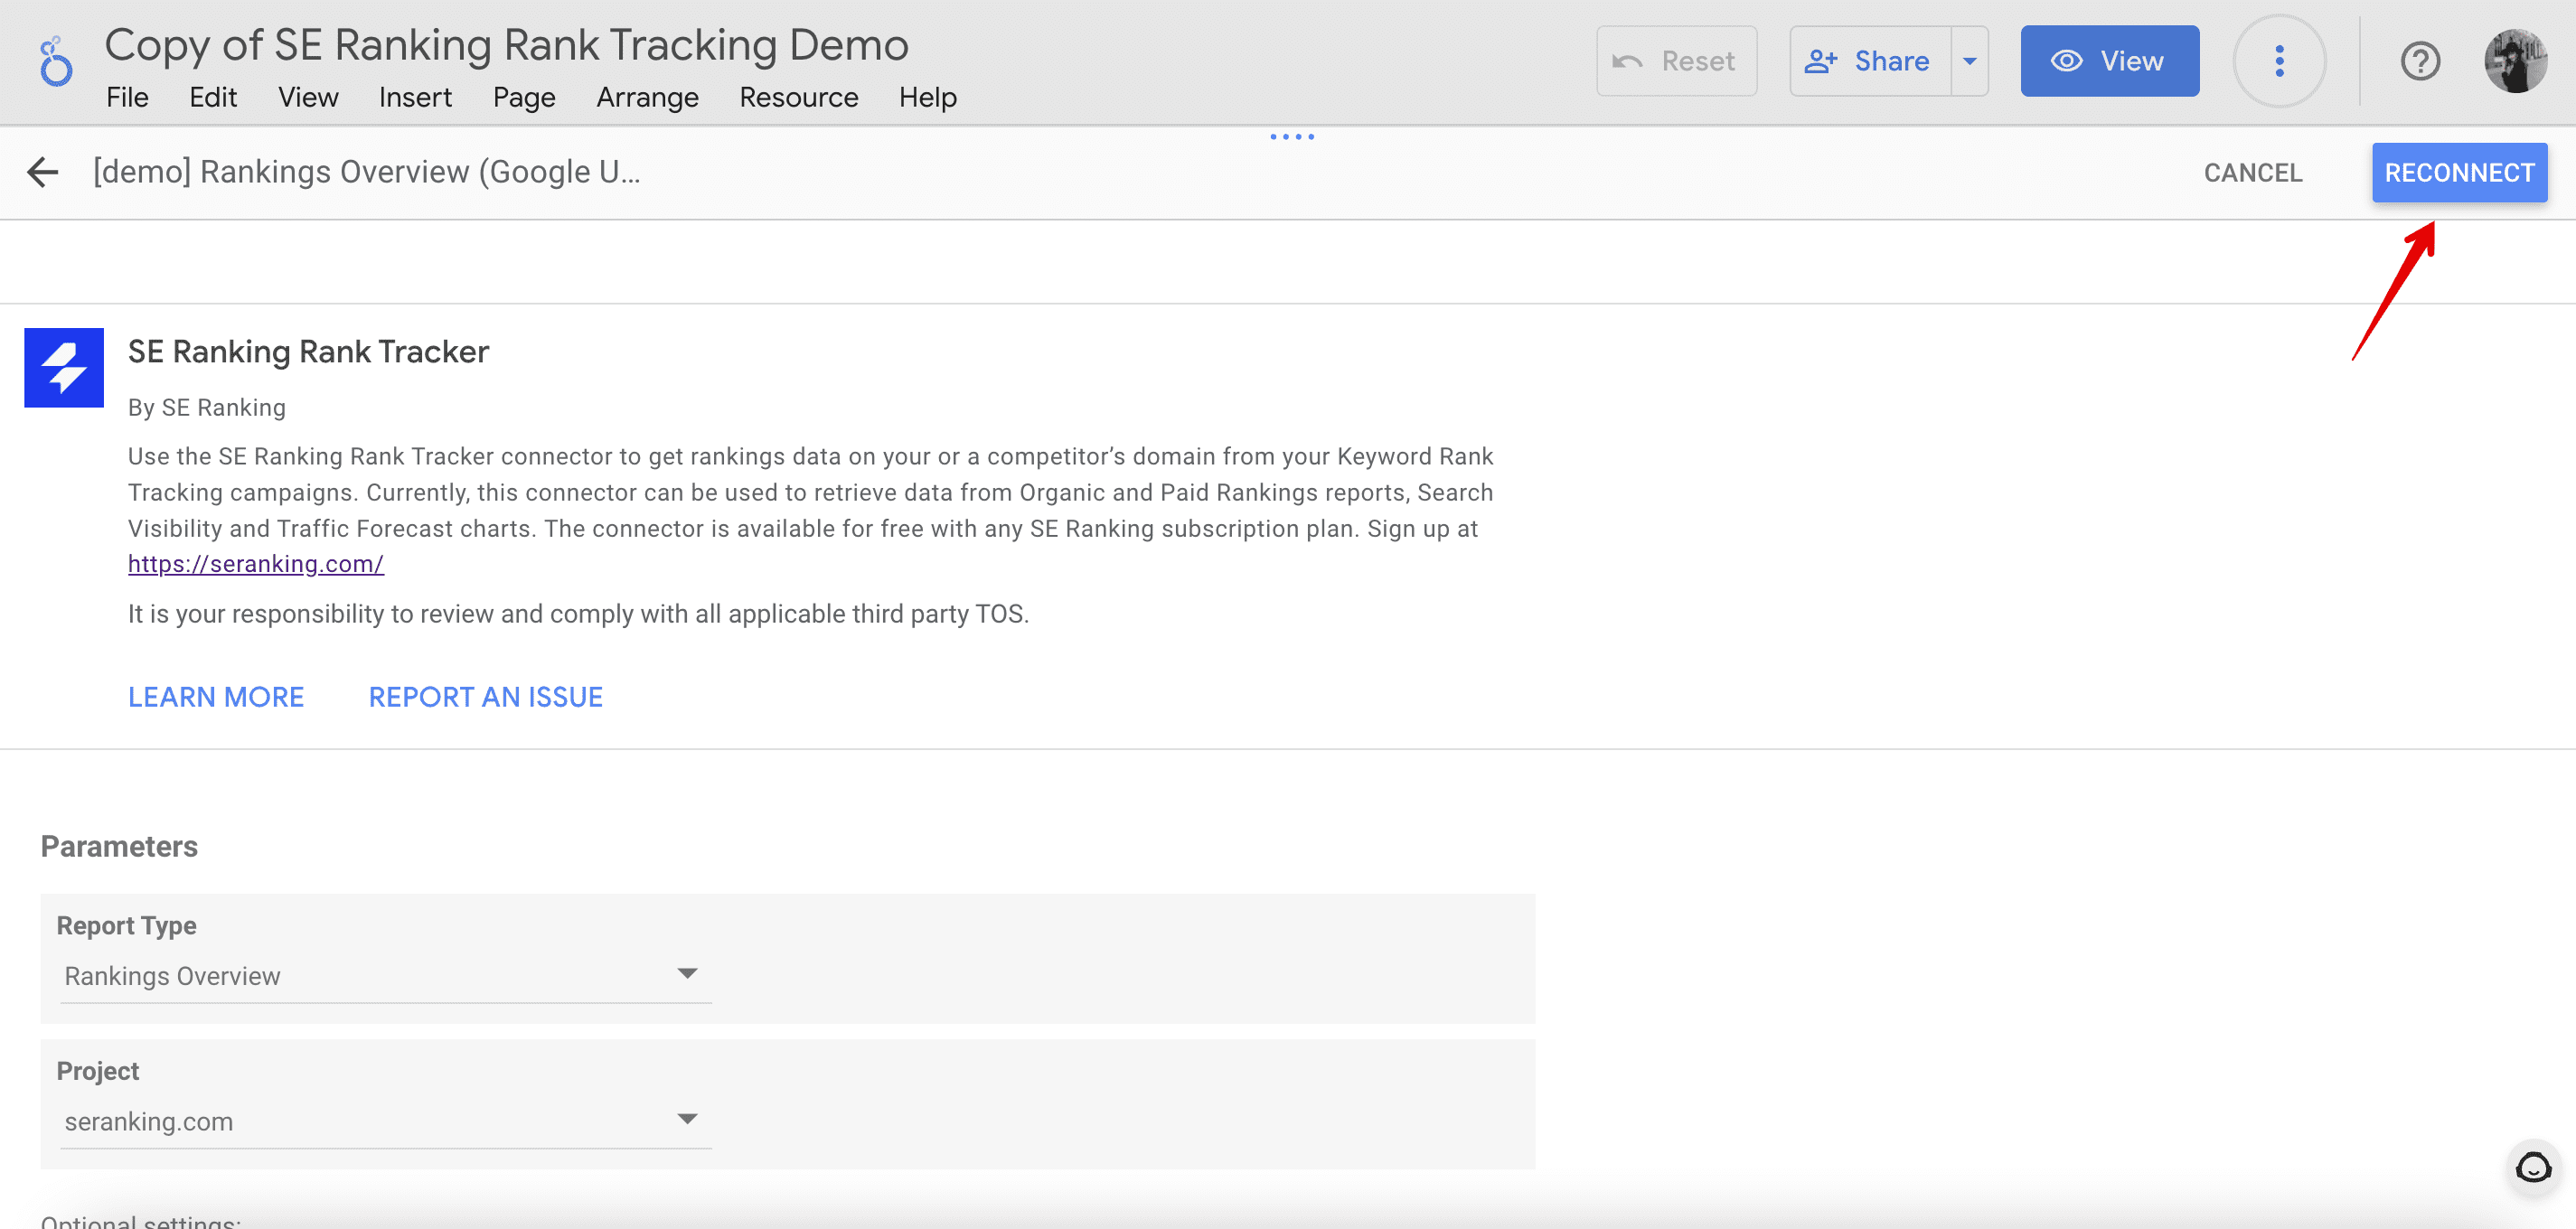
Task: Click the By SE Ranking text
Action: 206,408
